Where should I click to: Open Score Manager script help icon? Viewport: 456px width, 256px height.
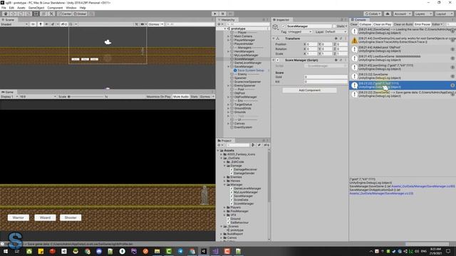click(x=336, y=60)
